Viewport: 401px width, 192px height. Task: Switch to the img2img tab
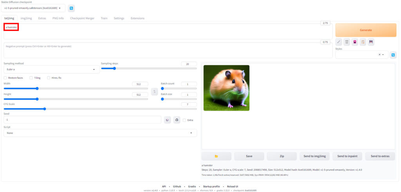(x=26, y=18)
